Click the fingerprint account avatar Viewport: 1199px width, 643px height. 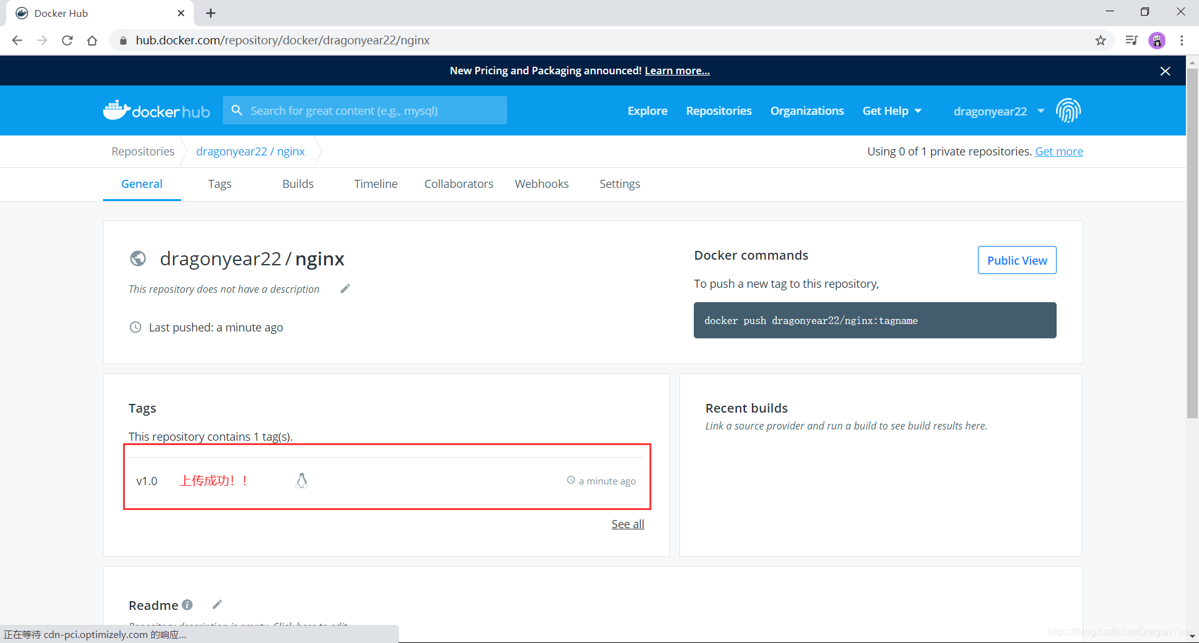coord(1068,110)
